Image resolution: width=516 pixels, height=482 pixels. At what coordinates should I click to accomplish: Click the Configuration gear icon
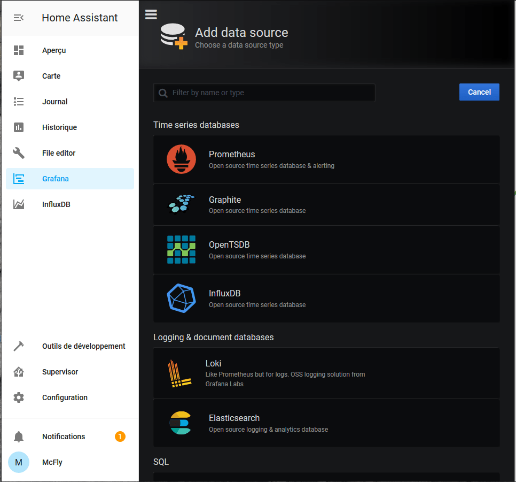pyautogui.click(x=19, y=397)
